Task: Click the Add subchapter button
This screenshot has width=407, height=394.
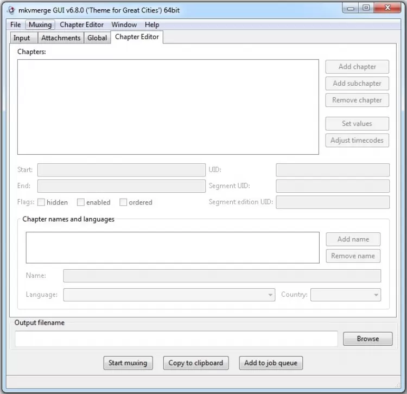Action: click(357, 84)
